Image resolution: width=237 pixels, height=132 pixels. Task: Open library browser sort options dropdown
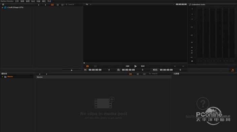pyautogui.click(x=63, y=5)
